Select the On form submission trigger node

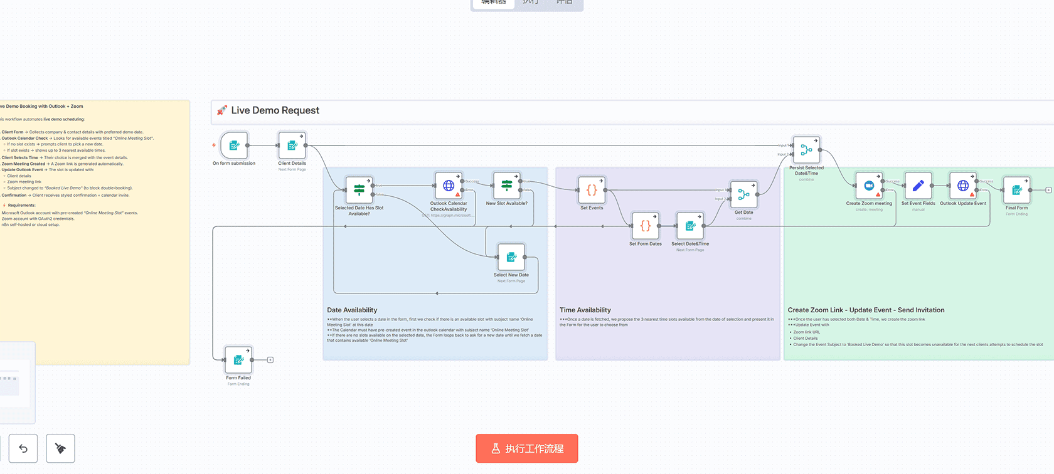(x=234, y=145)
